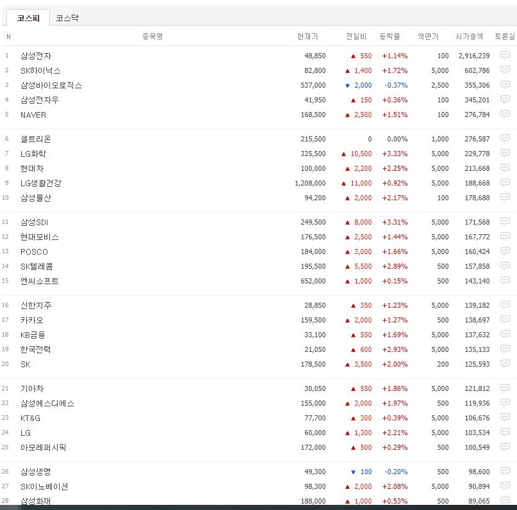
Task: Open the NAVER stock link
Action: (33, 115)
